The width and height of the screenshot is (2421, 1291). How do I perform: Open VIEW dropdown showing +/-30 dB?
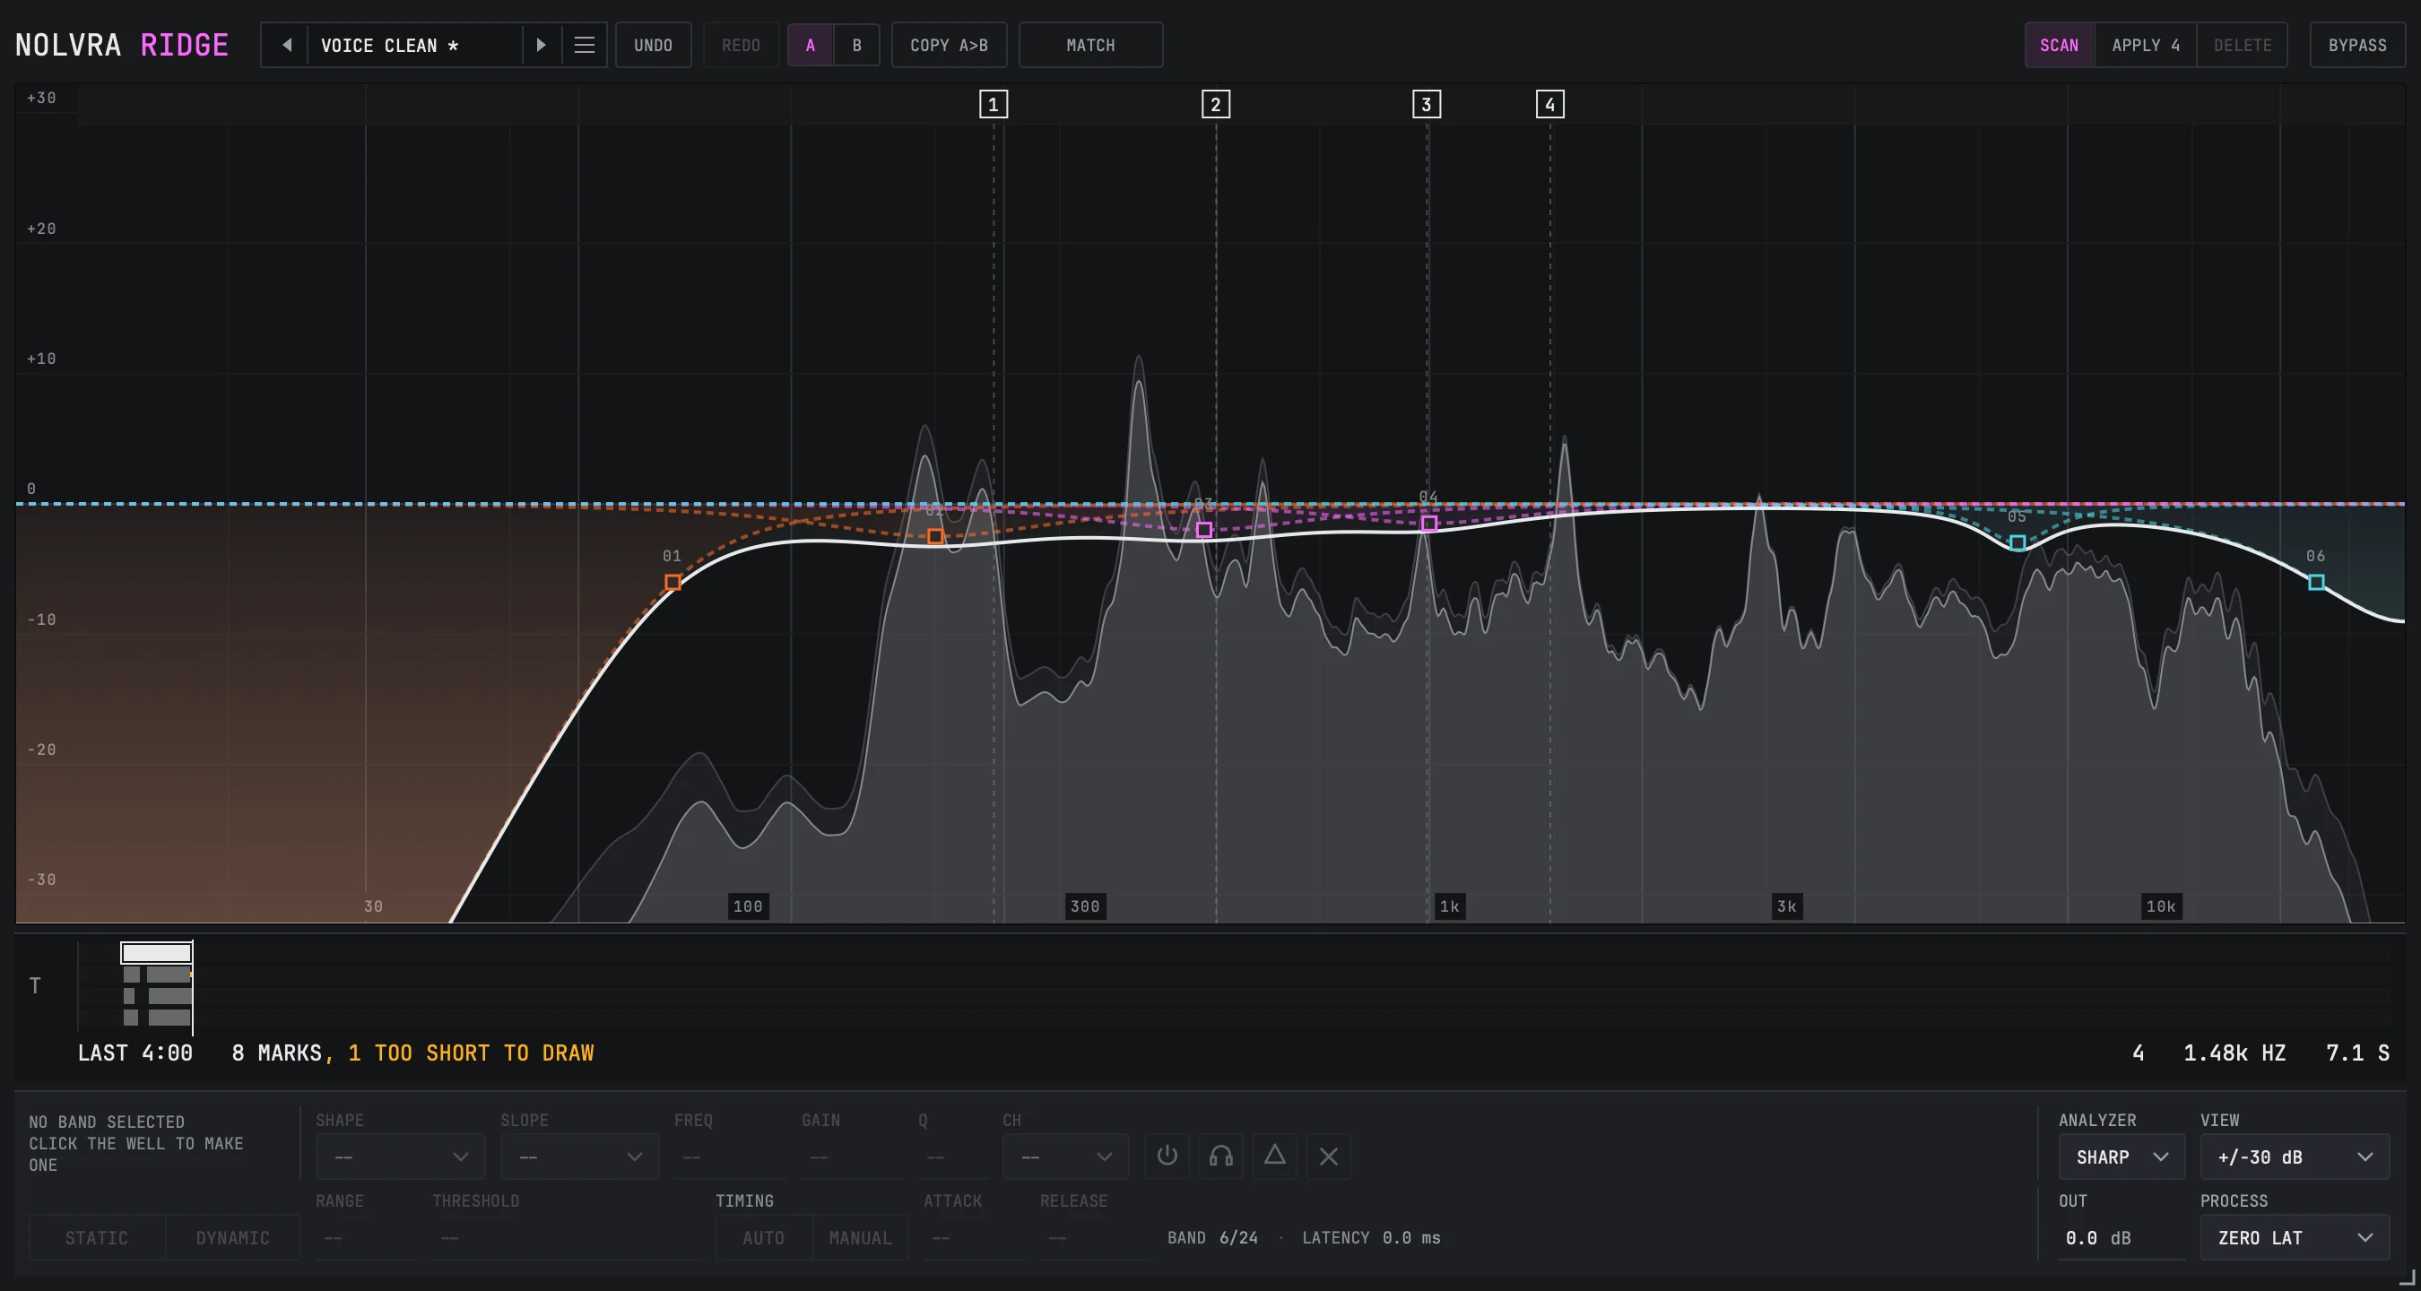pyautogui.click(x=2295, y=1157)
